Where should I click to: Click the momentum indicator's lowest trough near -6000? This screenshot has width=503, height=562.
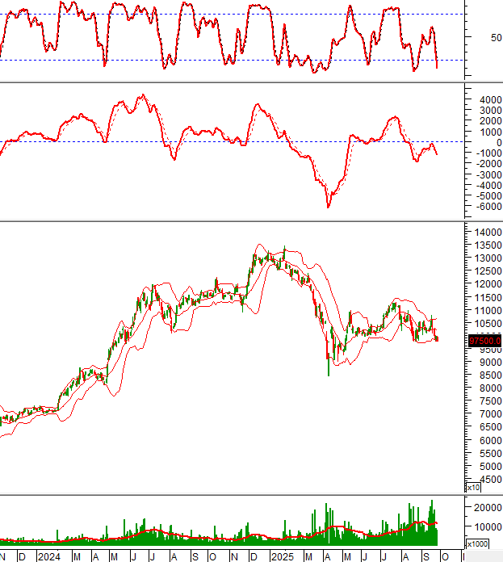click(x=328, y=206)
